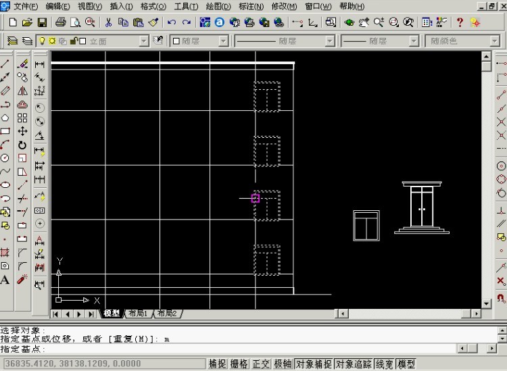Click the Object Snap Settings magnet icon
Image resolution: width=507 pixels, height=371 pixels.
(501, 297)
